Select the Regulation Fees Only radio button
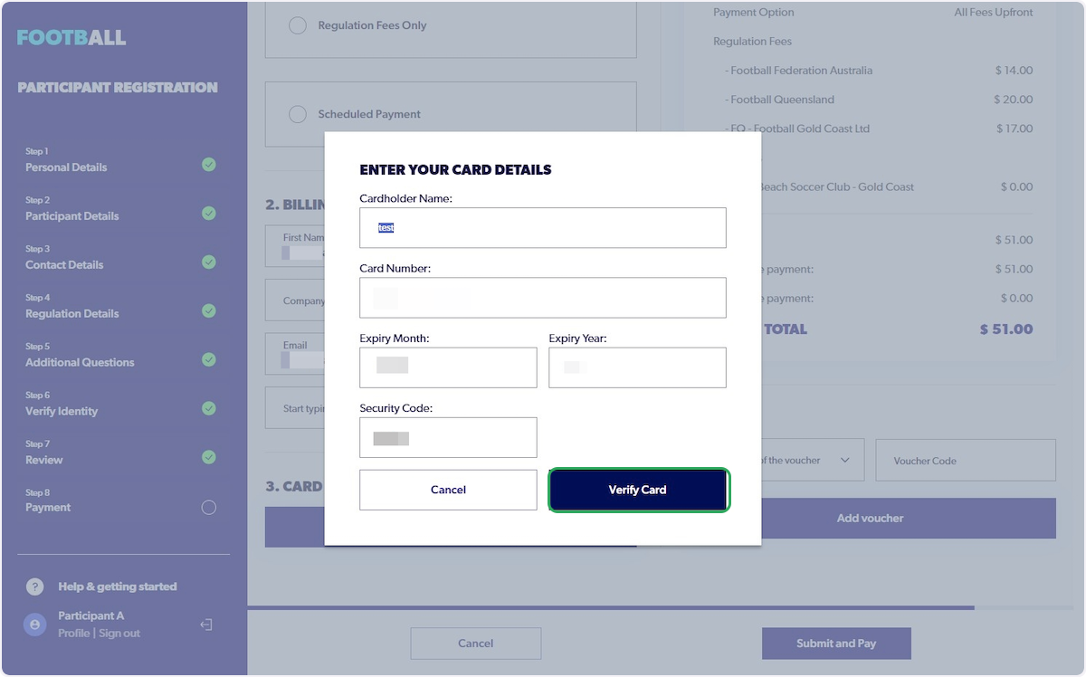The height and width of the screenshot is (677, 1086). click(298, 25)
